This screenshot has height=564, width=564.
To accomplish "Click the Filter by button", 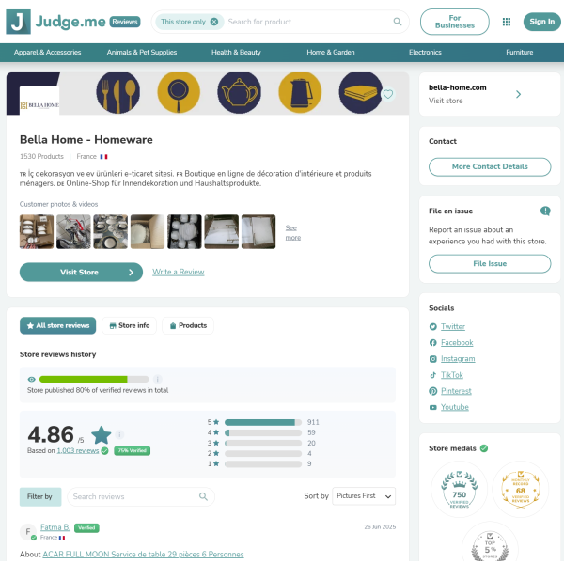I will click(x=40, y=496).
